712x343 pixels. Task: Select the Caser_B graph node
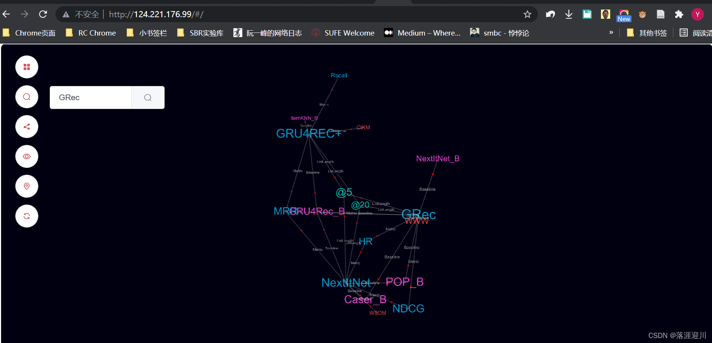(x=365, y=299)
